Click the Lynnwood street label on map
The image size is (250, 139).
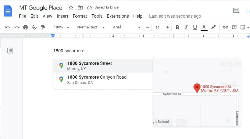[x=237, y=118]
